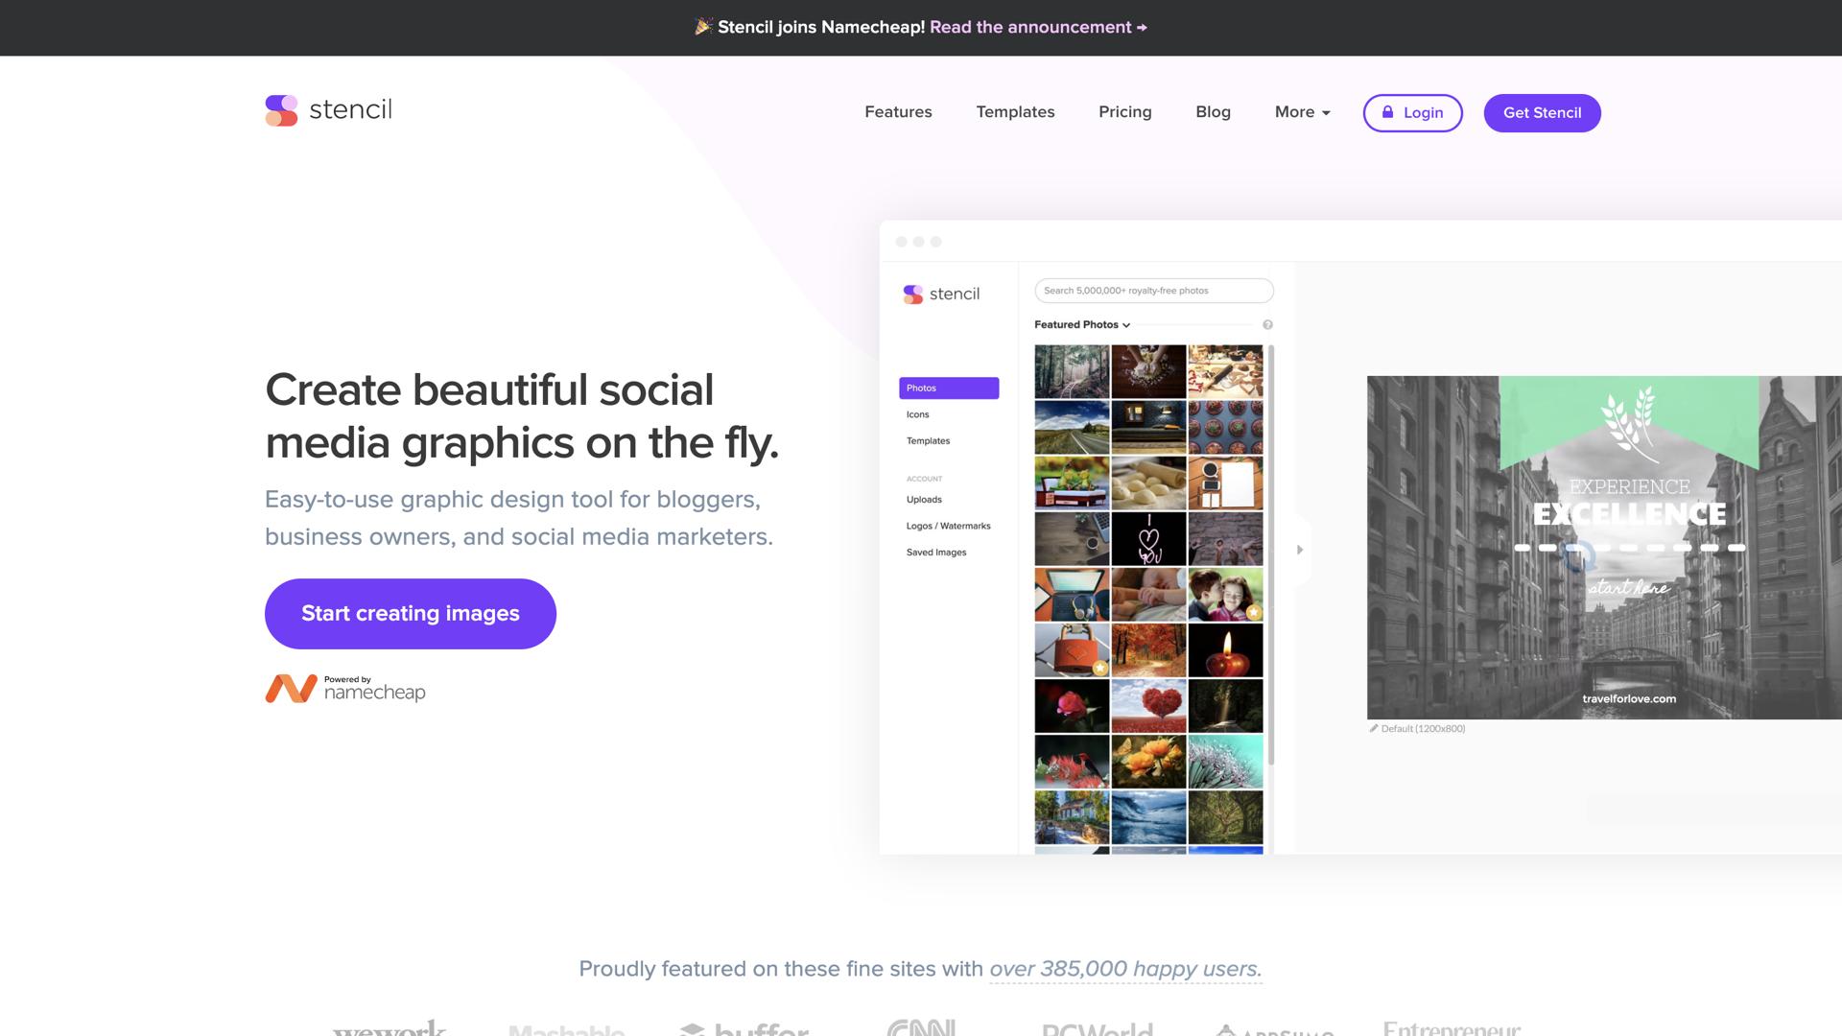1842x1036 pixels.
Task: Click the Stencil logo inside app preview
Action: (941, 294)
